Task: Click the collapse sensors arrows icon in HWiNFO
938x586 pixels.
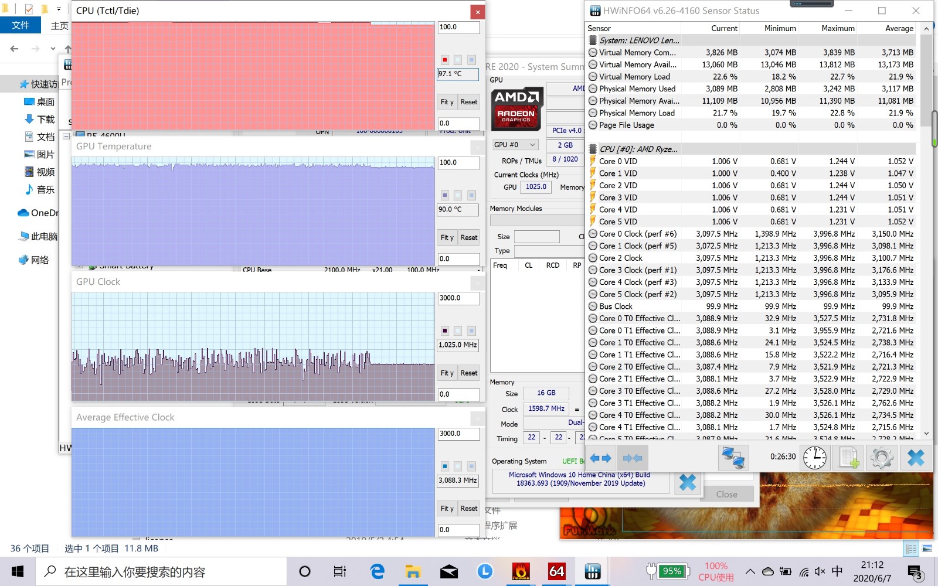Action: tap(632, 458)
